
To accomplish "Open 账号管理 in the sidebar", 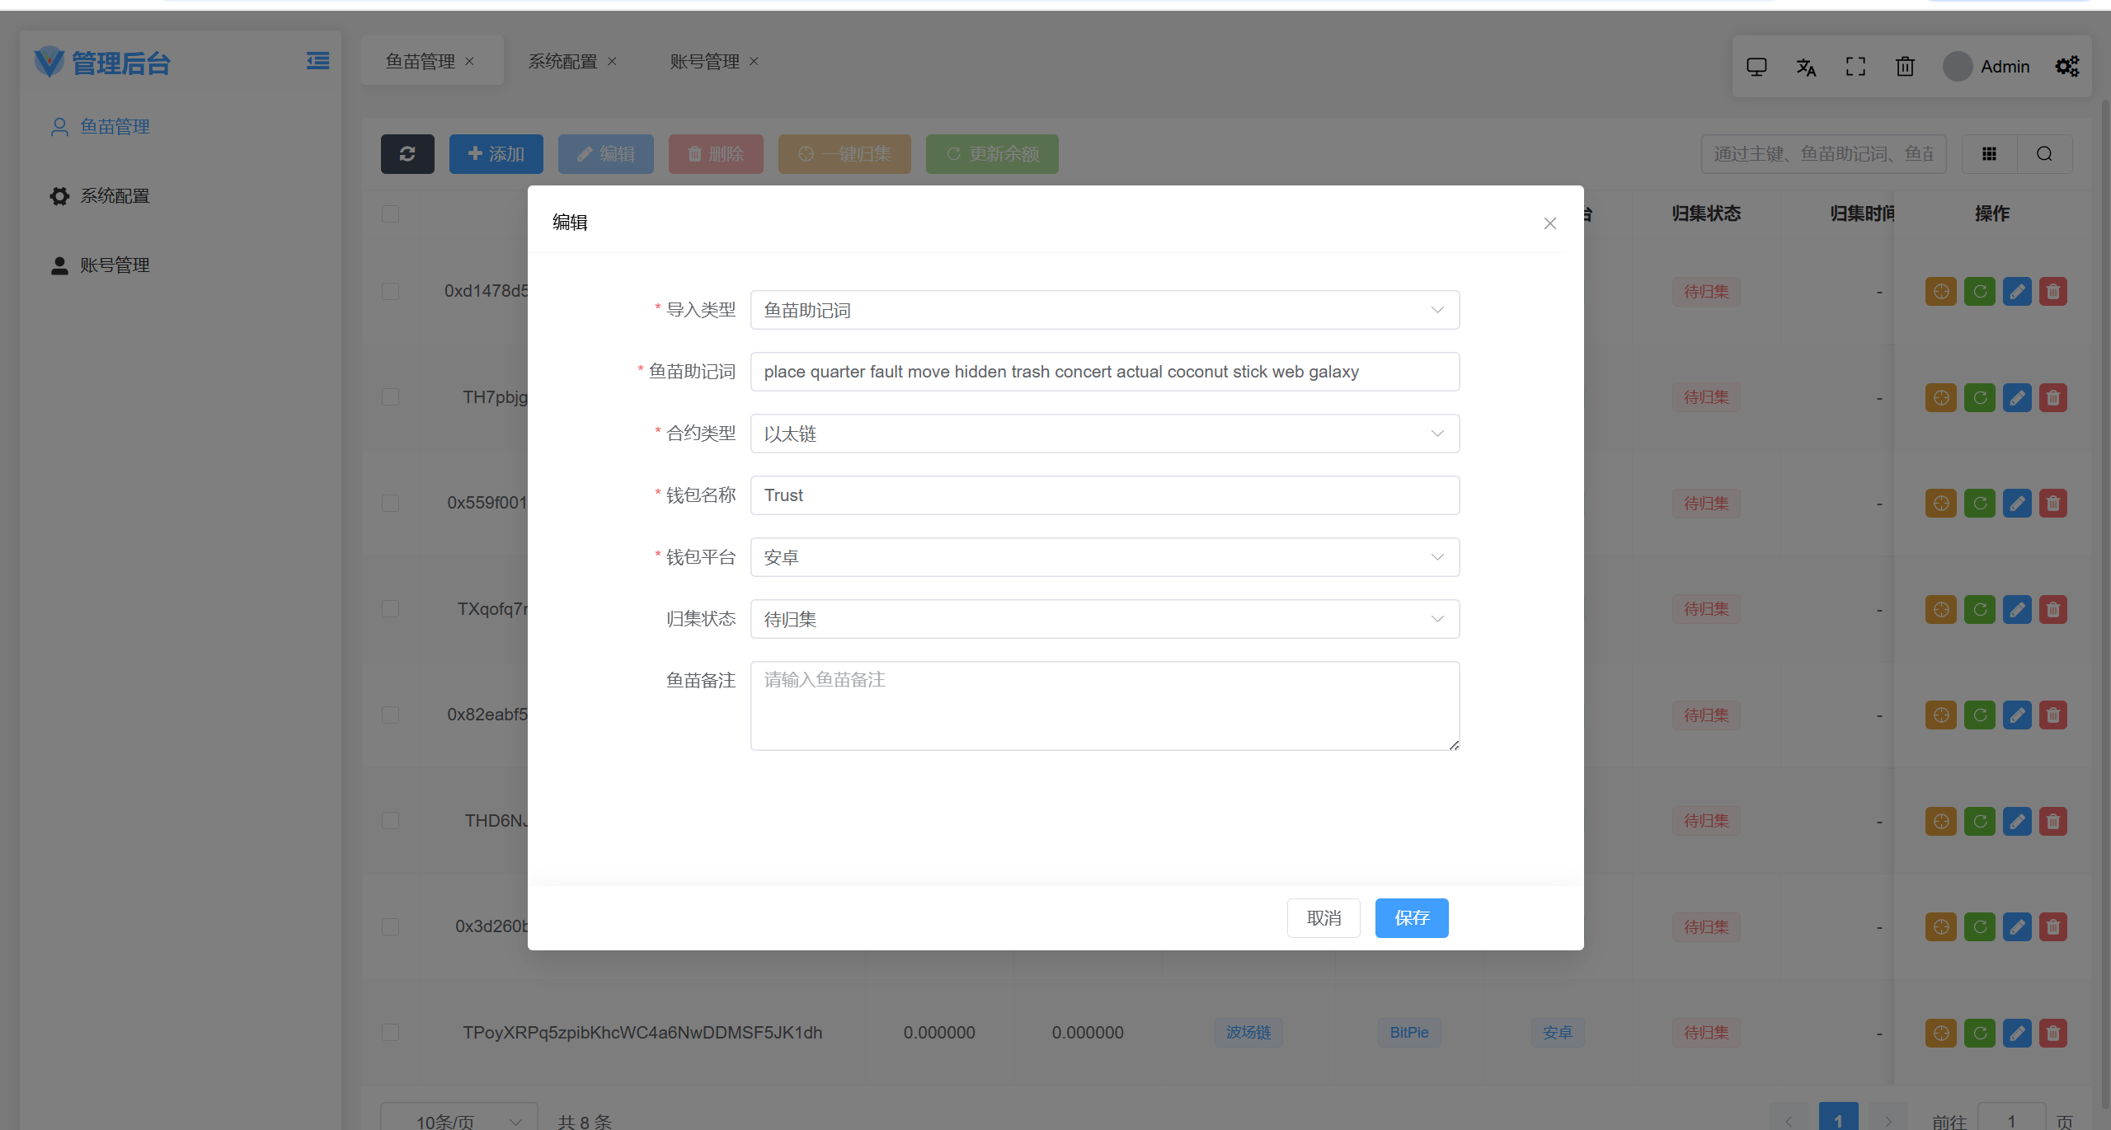I will point(115,265).
